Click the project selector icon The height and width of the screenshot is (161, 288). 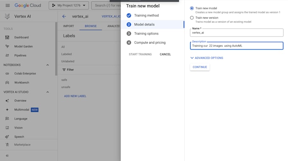click(53, 6)
